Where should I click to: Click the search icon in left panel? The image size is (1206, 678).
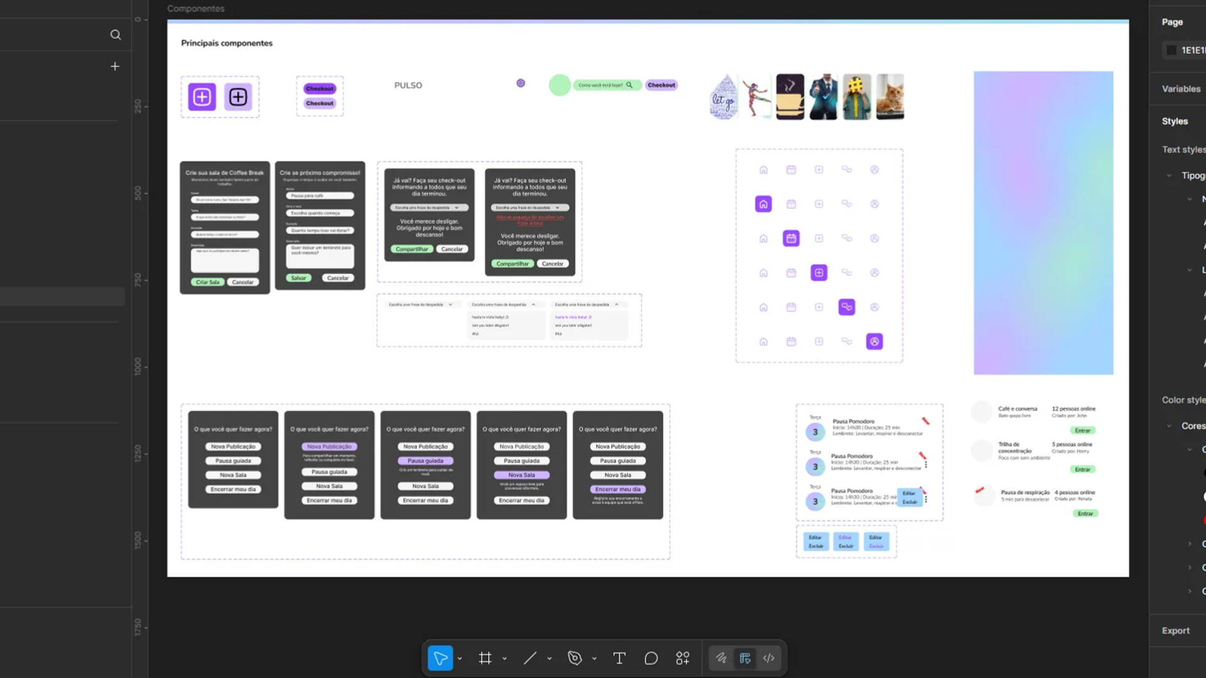tap(116, 35)
